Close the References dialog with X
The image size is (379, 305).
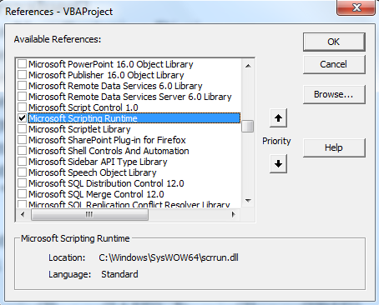click(356, 7)
